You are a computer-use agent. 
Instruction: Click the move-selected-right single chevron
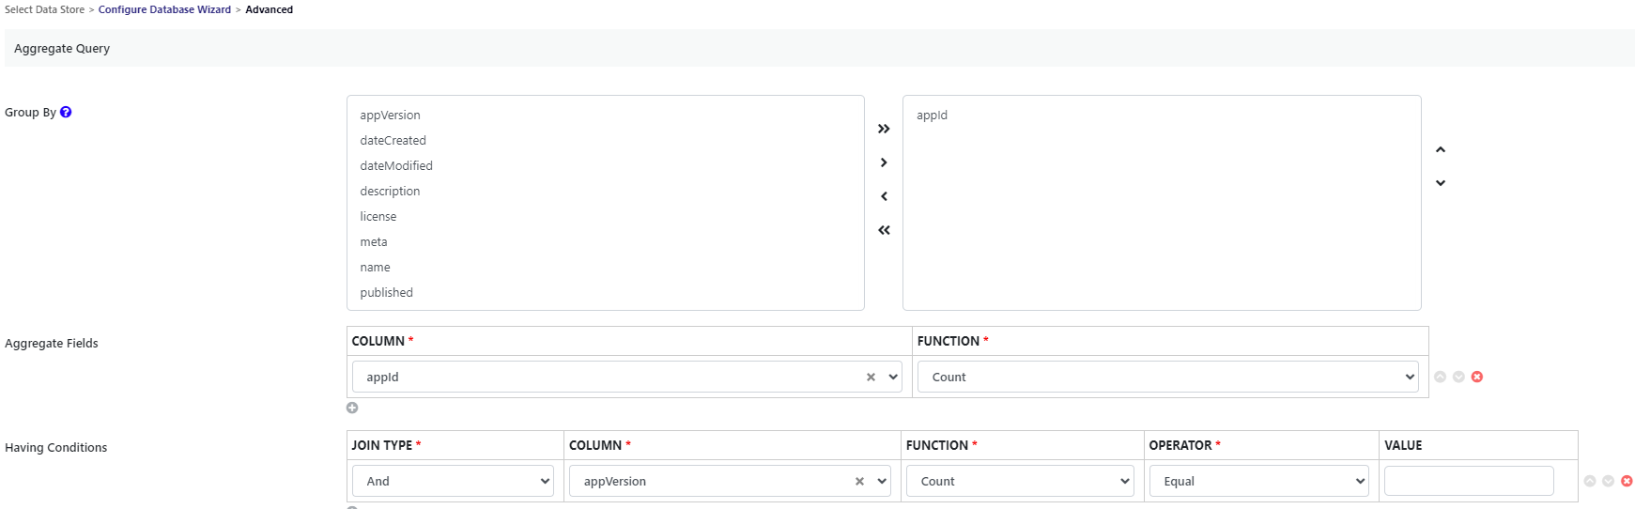point(884,162)
